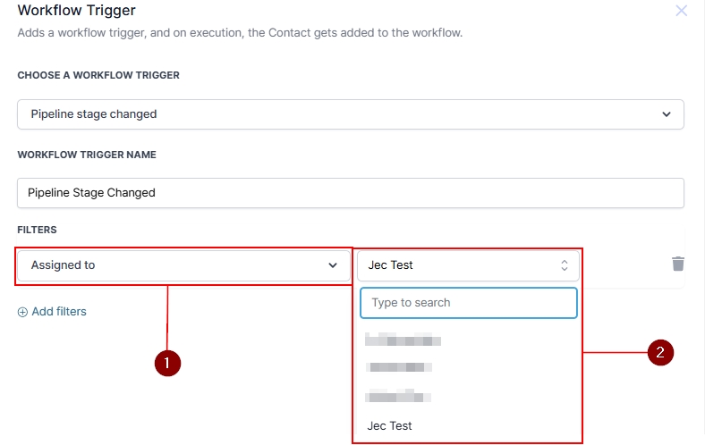705x445 pixels.
Task: Select the second blurred user option
Action: click(400, 366)
